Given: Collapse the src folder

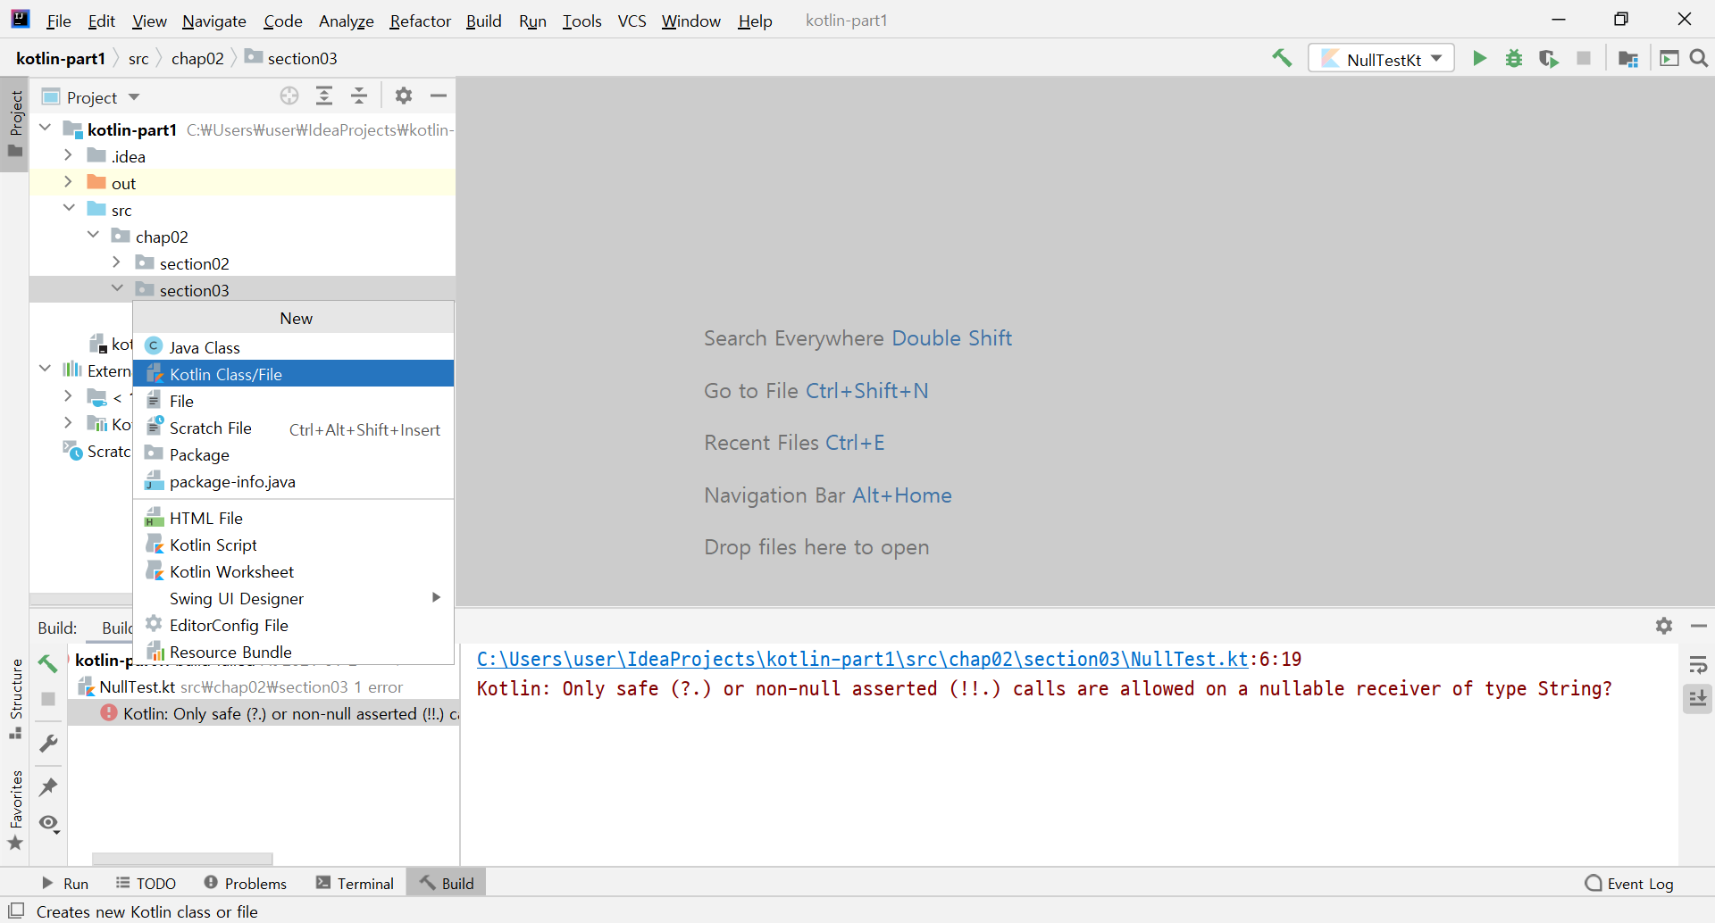Looking at the screenshot, I should pyautogui.click(x=69, y=208).
